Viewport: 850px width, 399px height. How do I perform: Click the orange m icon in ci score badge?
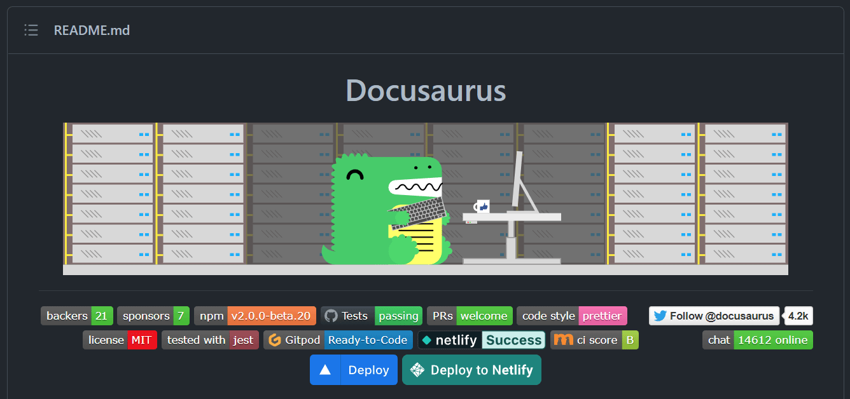563,340
